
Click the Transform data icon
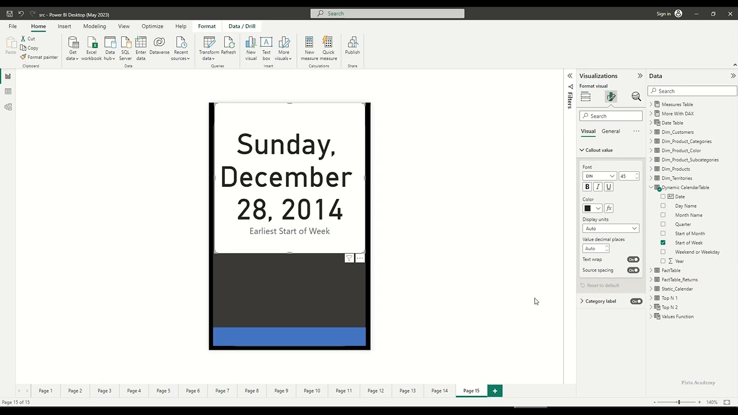pyautogui.click(x=209, y=48)
